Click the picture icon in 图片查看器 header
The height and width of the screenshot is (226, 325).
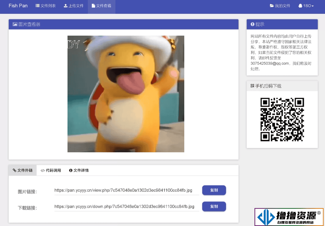point(15,24)
